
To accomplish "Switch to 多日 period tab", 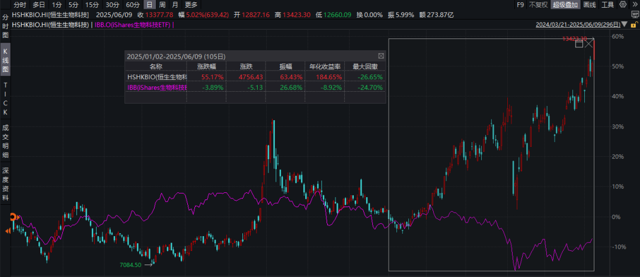I will [39, 5].
